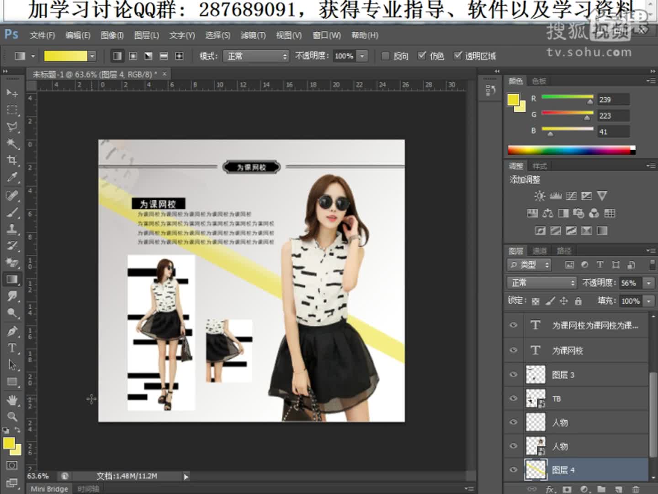Viewport: 658px width, 494px height.
Task: Open the 文件(F) menu
Action: [x=42, y=35]
